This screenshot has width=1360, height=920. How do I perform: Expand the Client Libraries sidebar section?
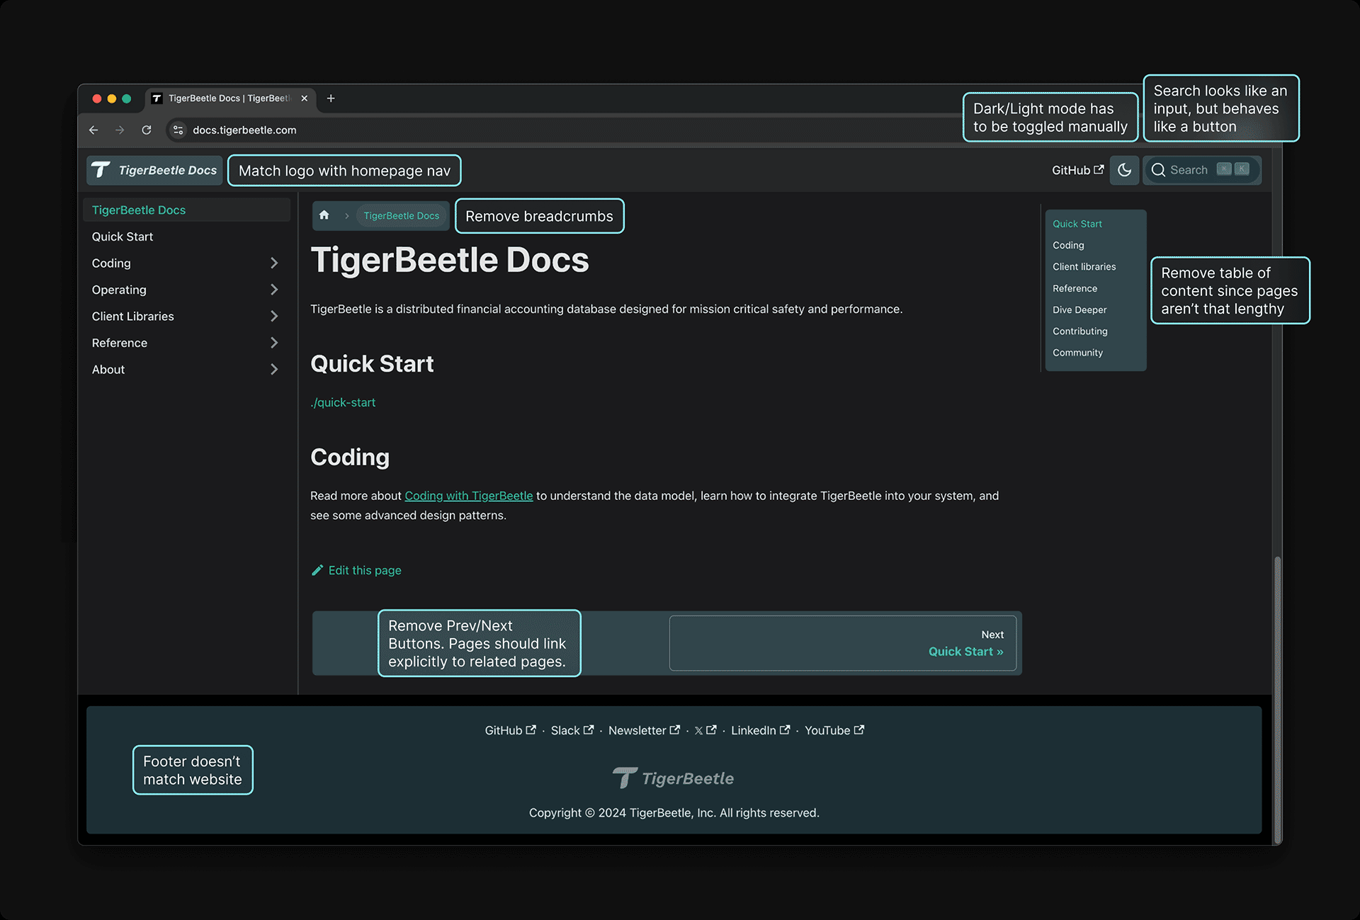[274, 316]
